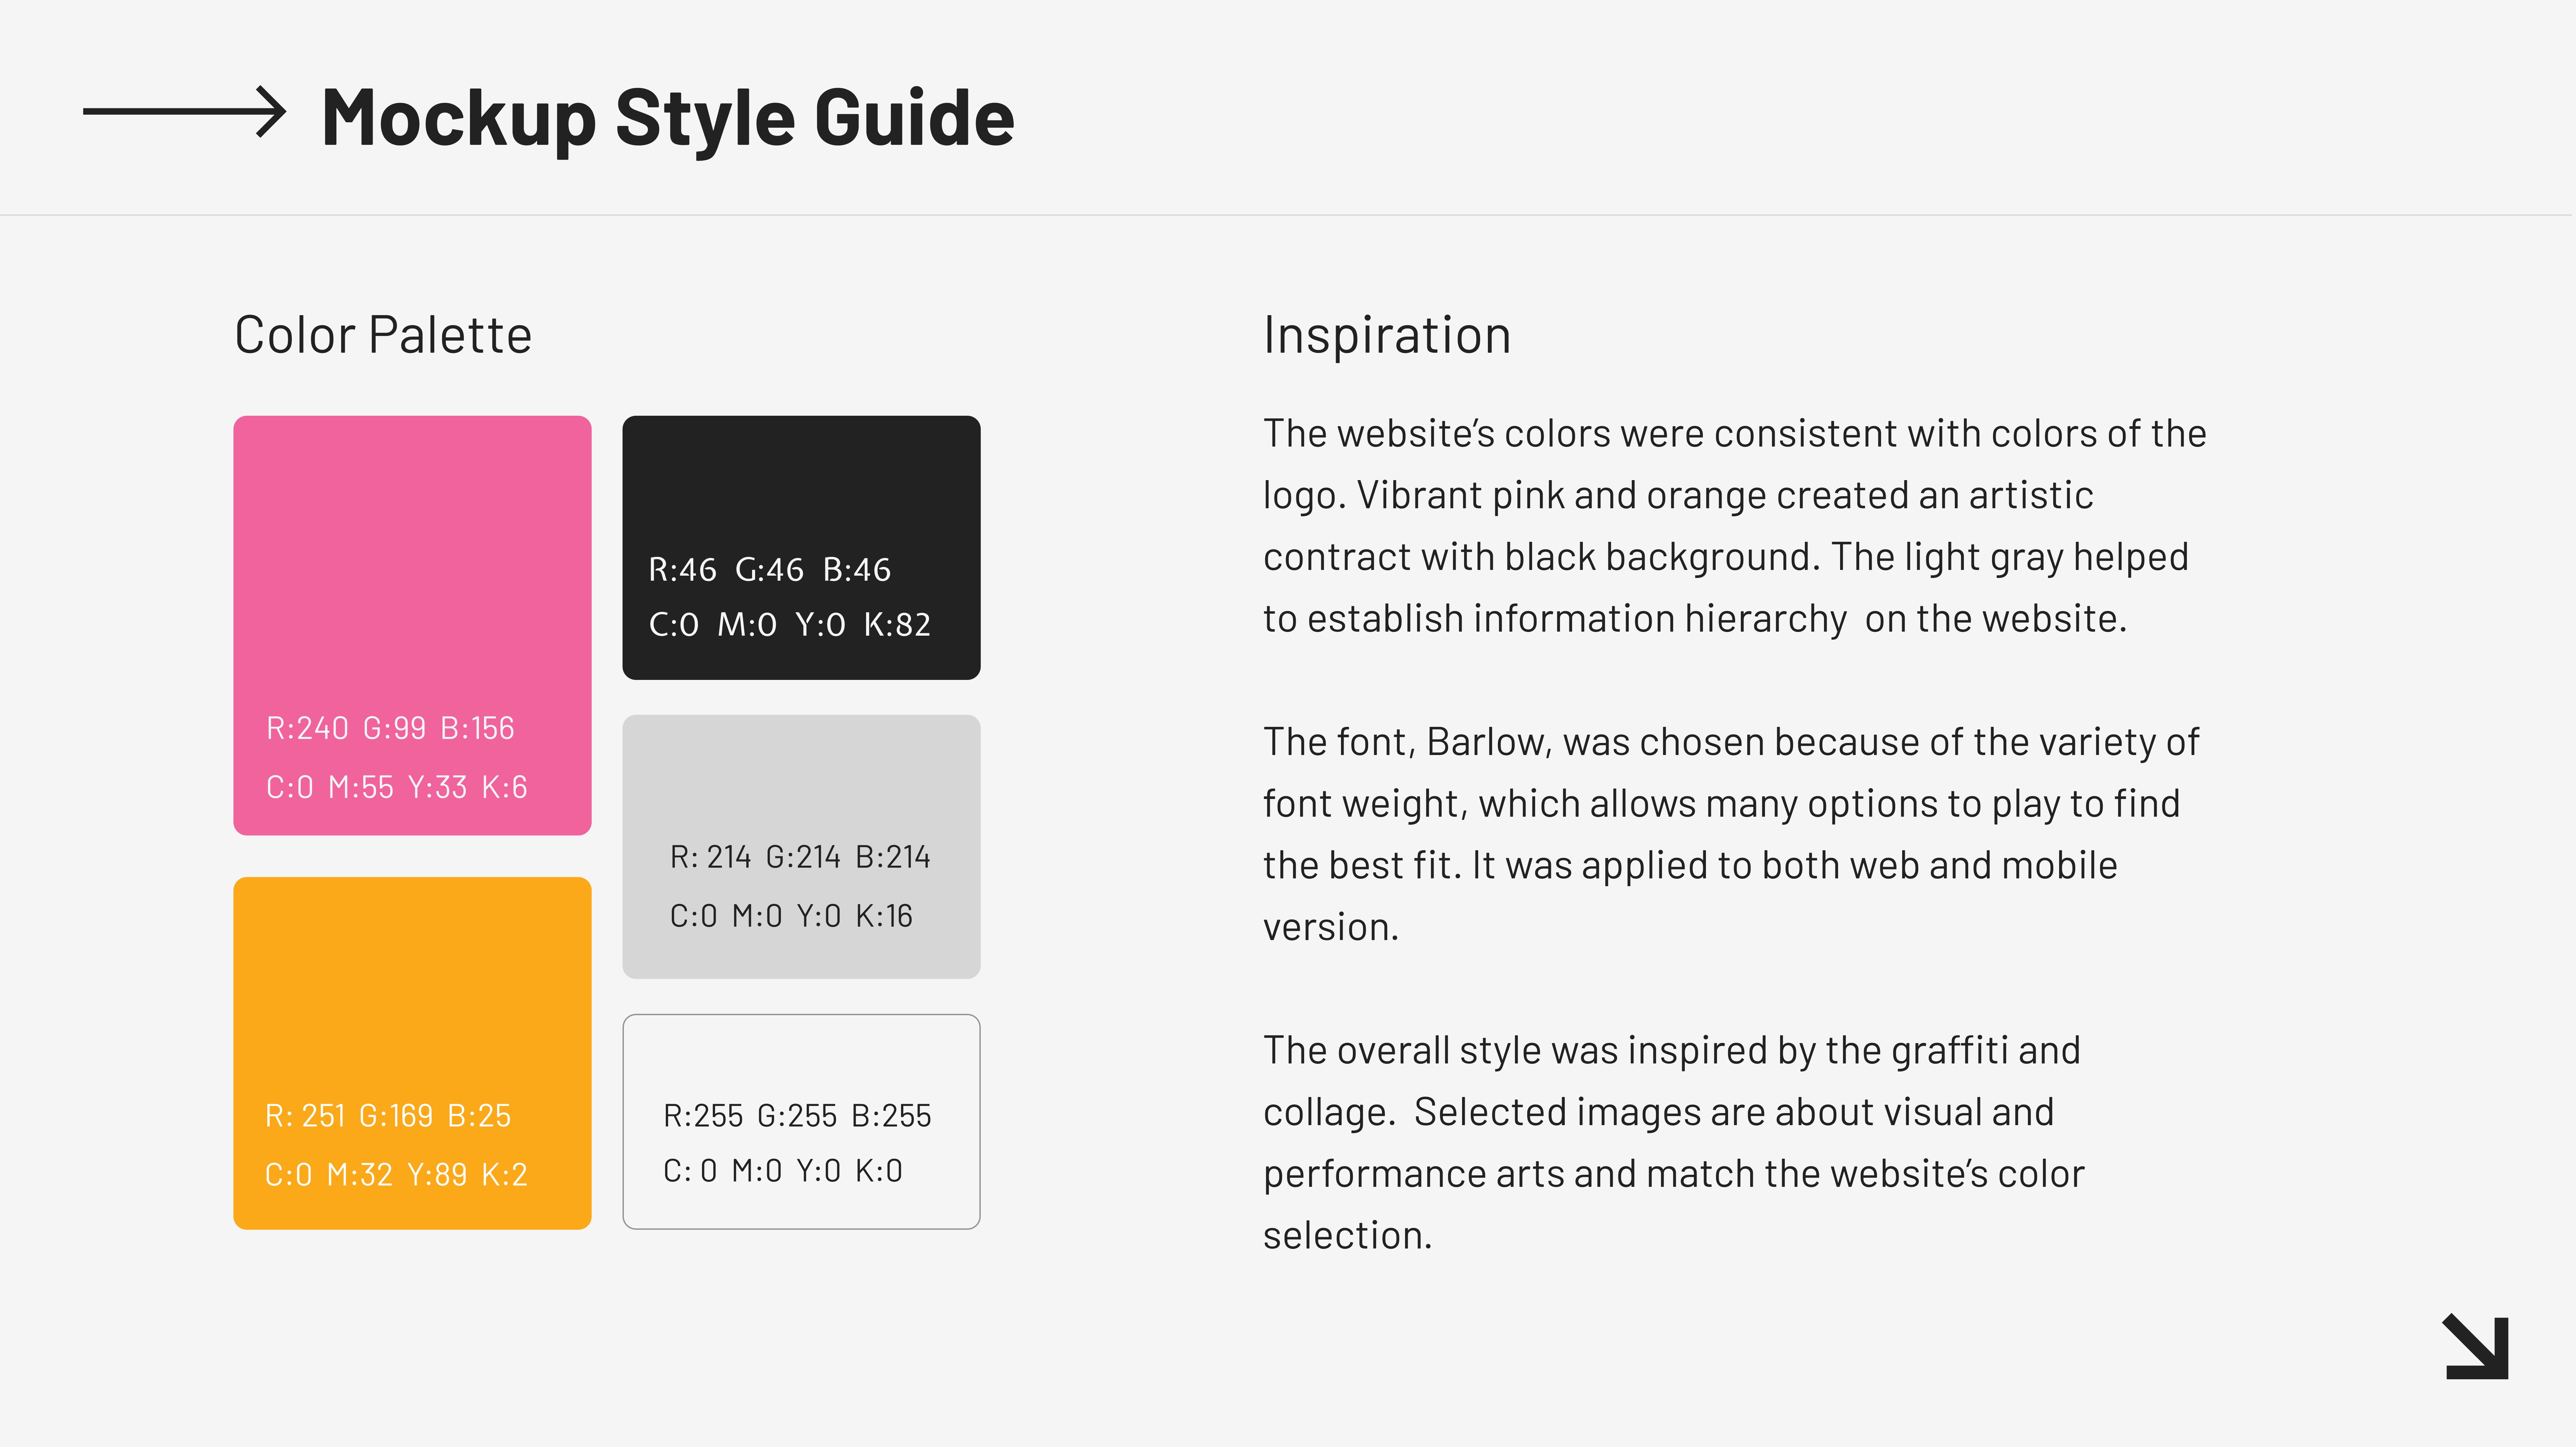Click the C:0 M:55 Y:33 K:6 label

pos(396,788)
